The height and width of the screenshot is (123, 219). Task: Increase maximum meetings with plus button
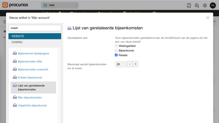[x=135, y=64]
